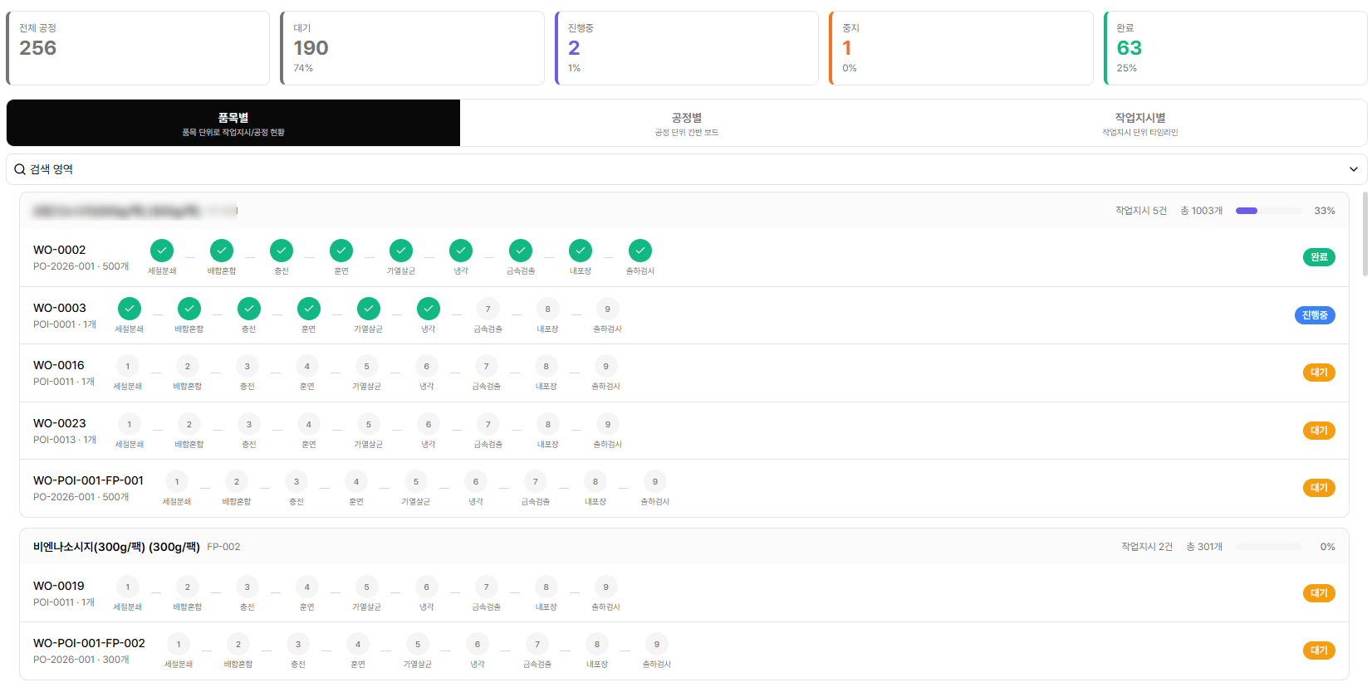Open work order WO-0002

[59, 250]
